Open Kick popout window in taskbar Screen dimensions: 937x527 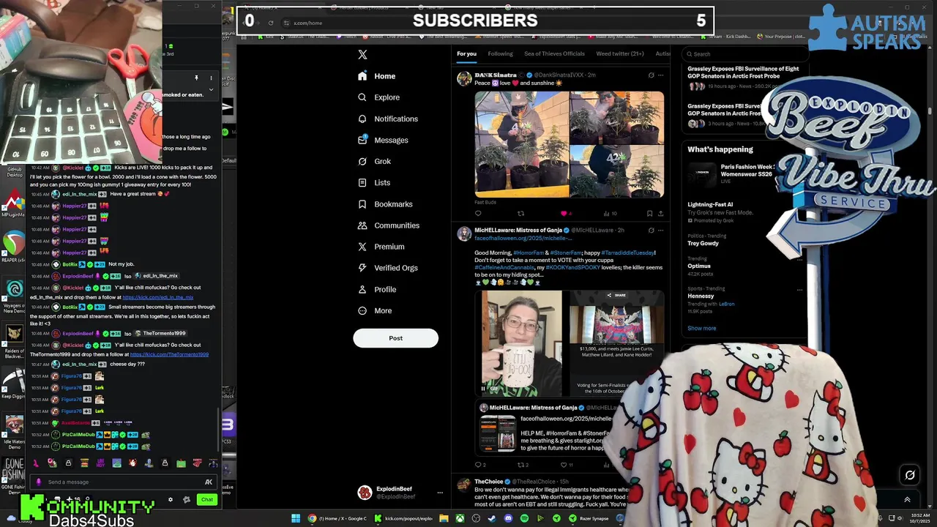click(403, 518)
